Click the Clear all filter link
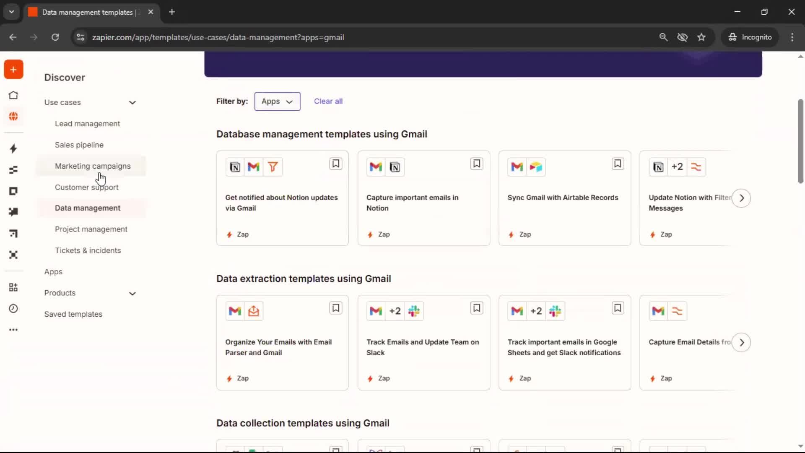 coord(328,101)
